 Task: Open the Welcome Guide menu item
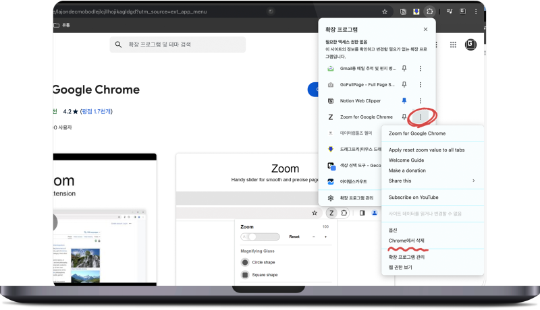point(406,160)
